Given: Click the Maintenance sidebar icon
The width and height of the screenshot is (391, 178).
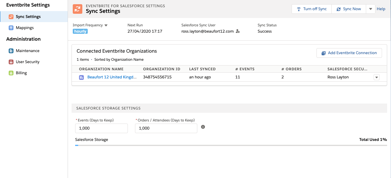Looking at the screenshot, I should pyautogui.click(x=11, y=51).
